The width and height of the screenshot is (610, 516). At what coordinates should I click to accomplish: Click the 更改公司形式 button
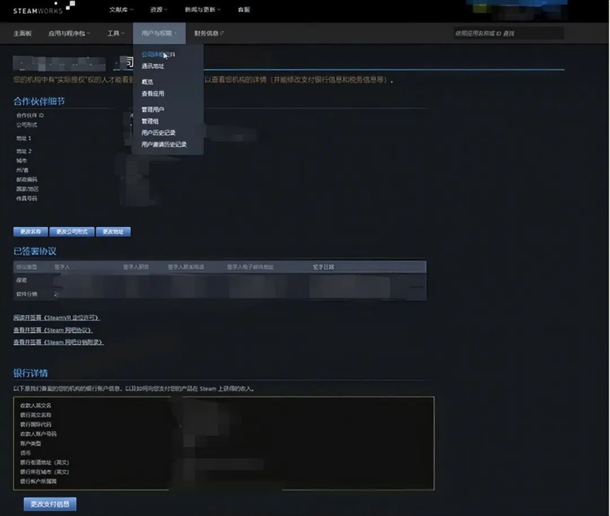coord(72,232)
